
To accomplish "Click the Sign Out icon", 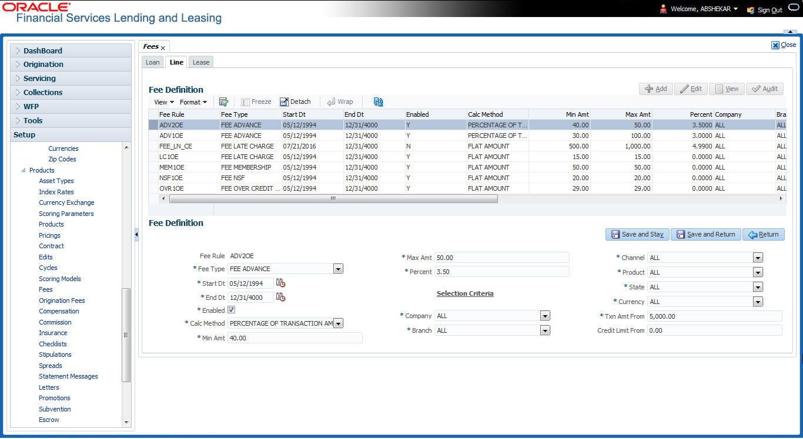I will (x=751, y=9).
